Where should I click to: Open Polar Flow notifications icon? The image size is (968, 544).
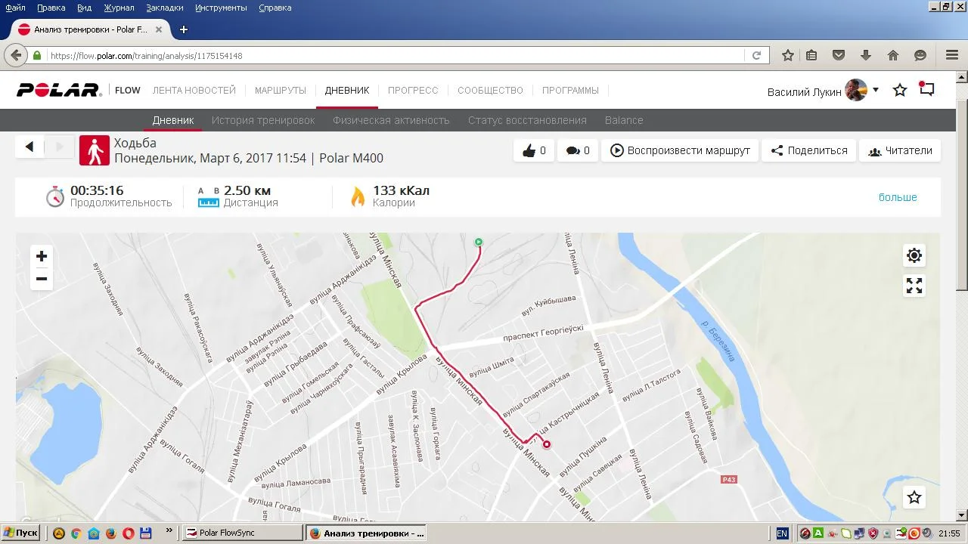[926, 88]
